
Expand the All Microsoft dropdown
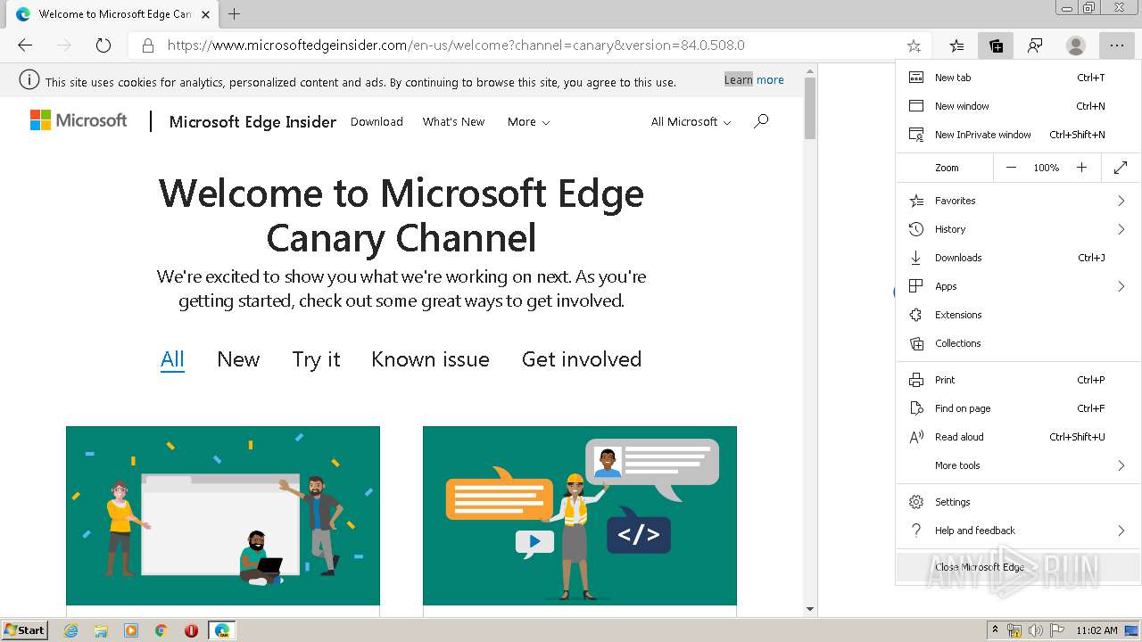(691, 121)
